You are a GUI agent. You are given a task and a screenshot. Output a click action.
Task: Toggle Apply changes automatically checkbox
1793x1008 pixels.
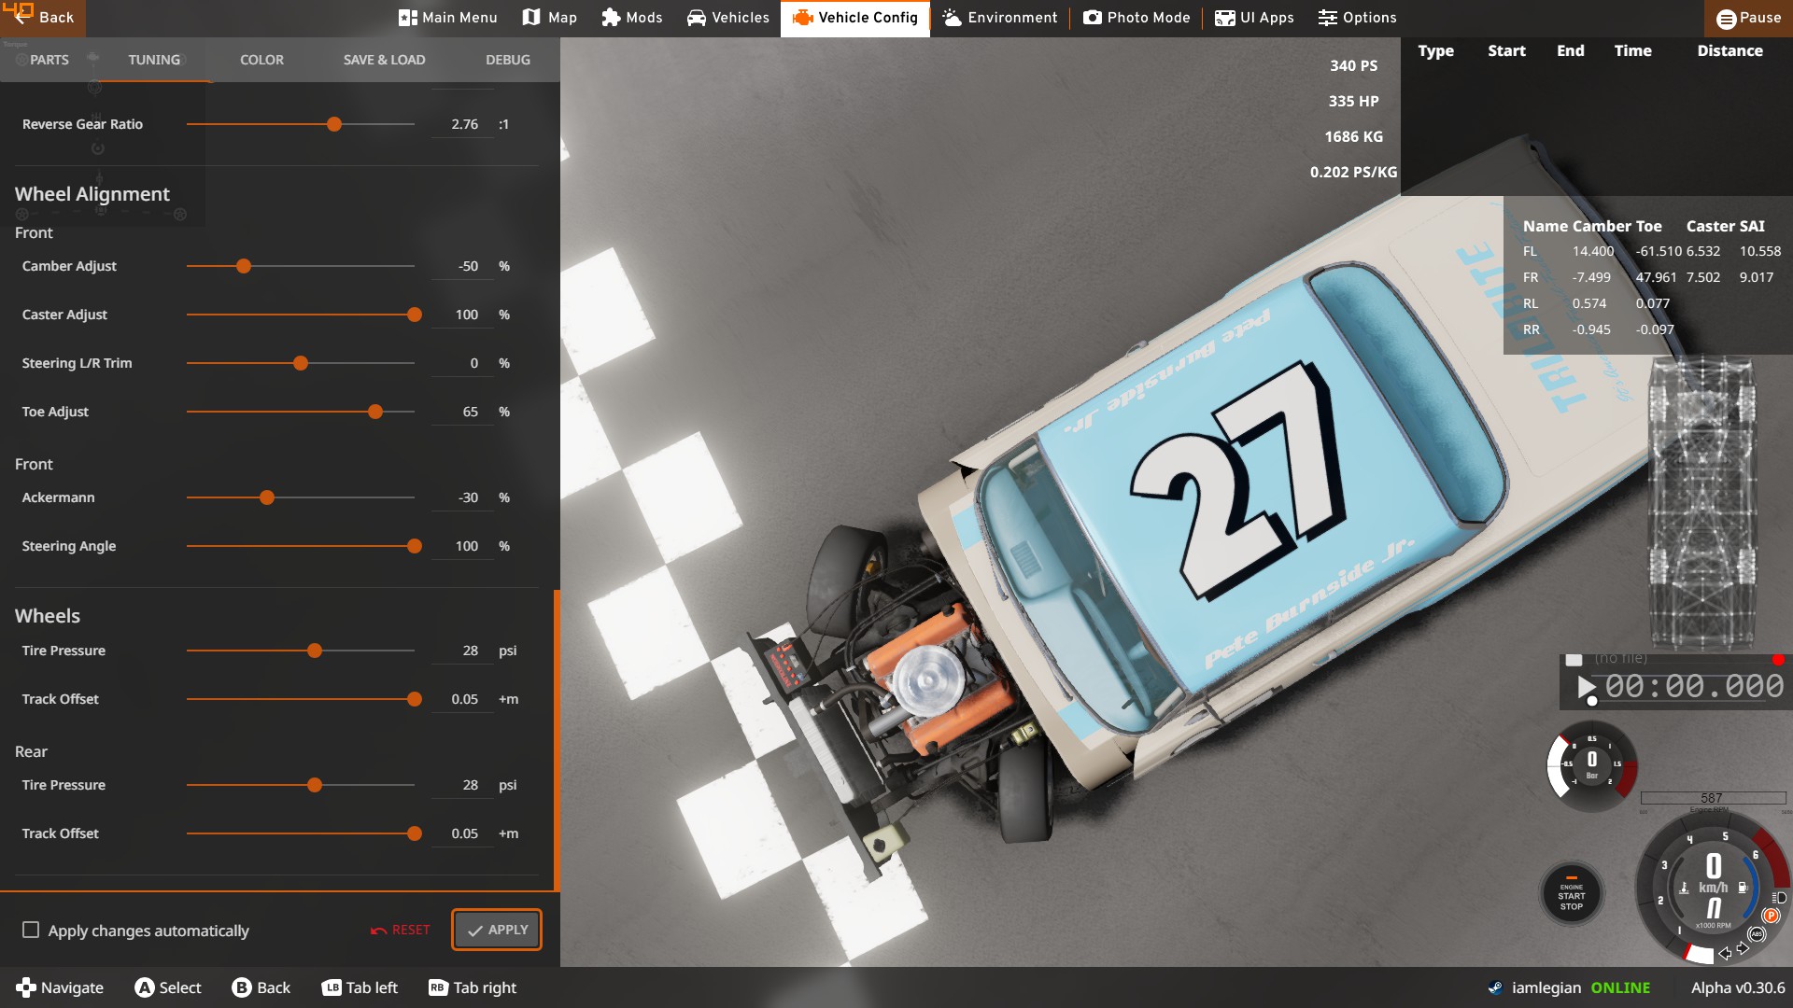[31, 930]
